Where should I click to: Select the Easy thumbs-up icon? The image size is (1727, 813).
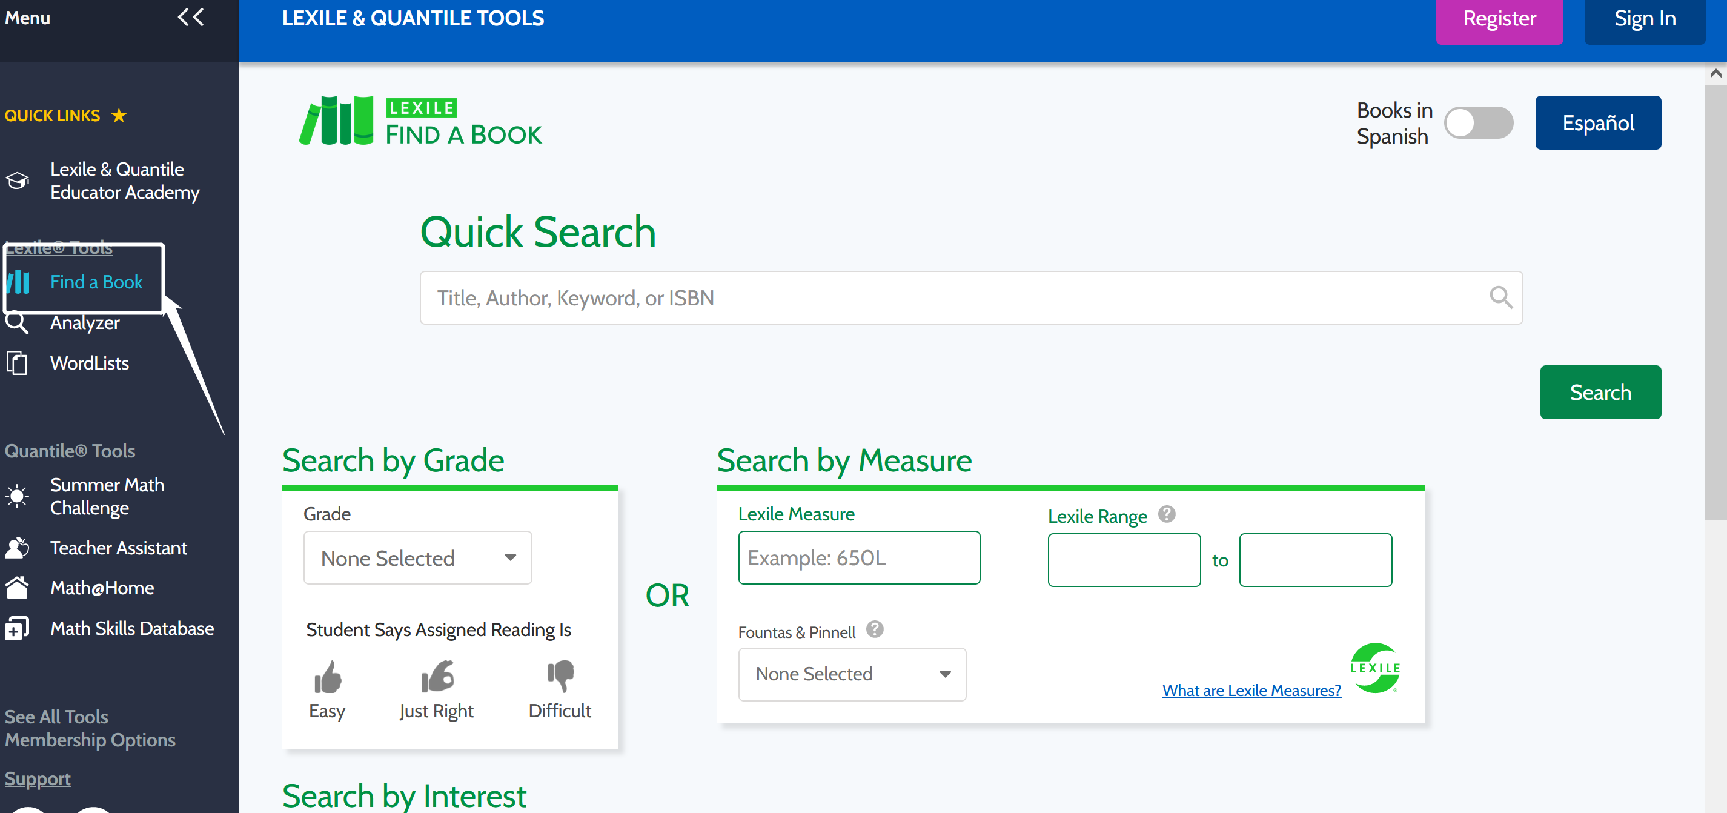327,677
